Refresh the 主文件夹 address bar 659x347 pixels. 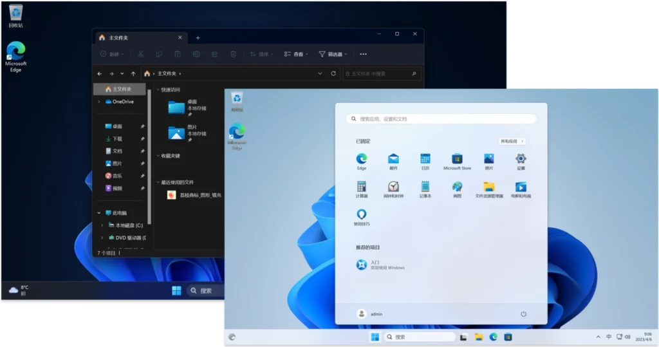pos(333,73)
